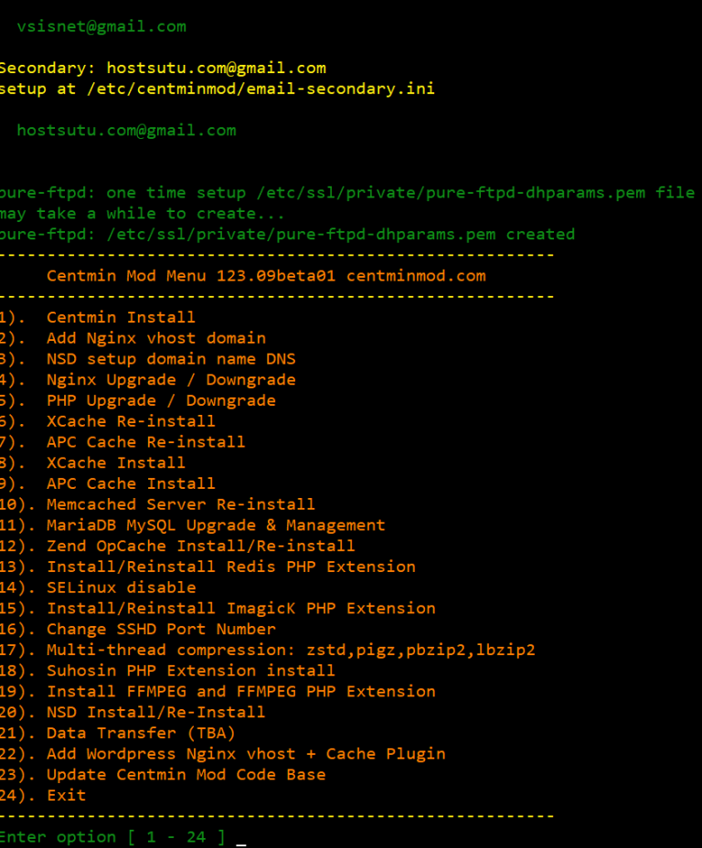Choose MariaDB MySQL Upgrade & Management

click(216, 525)
